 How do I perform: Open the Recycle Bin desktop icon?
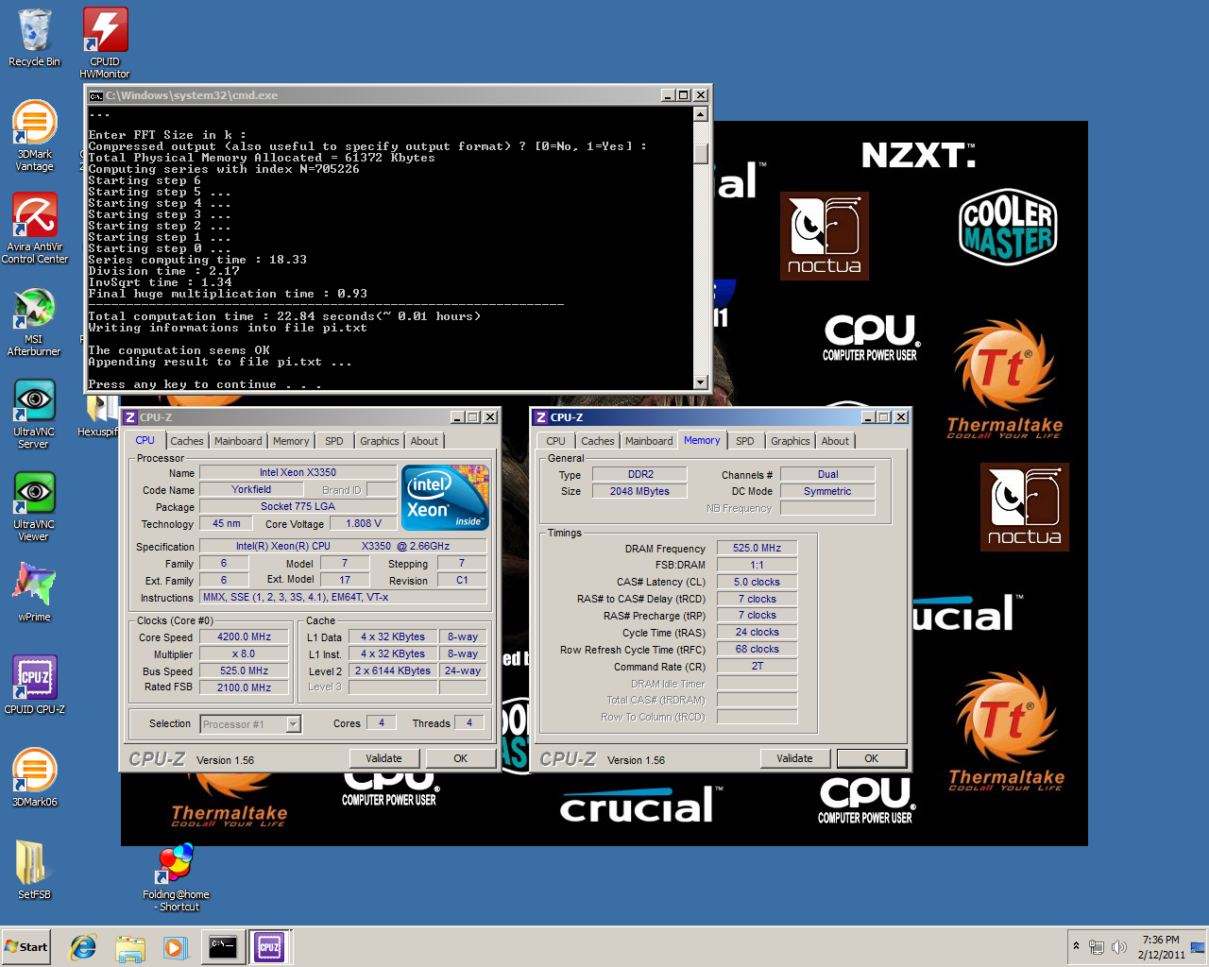[34, 38]
